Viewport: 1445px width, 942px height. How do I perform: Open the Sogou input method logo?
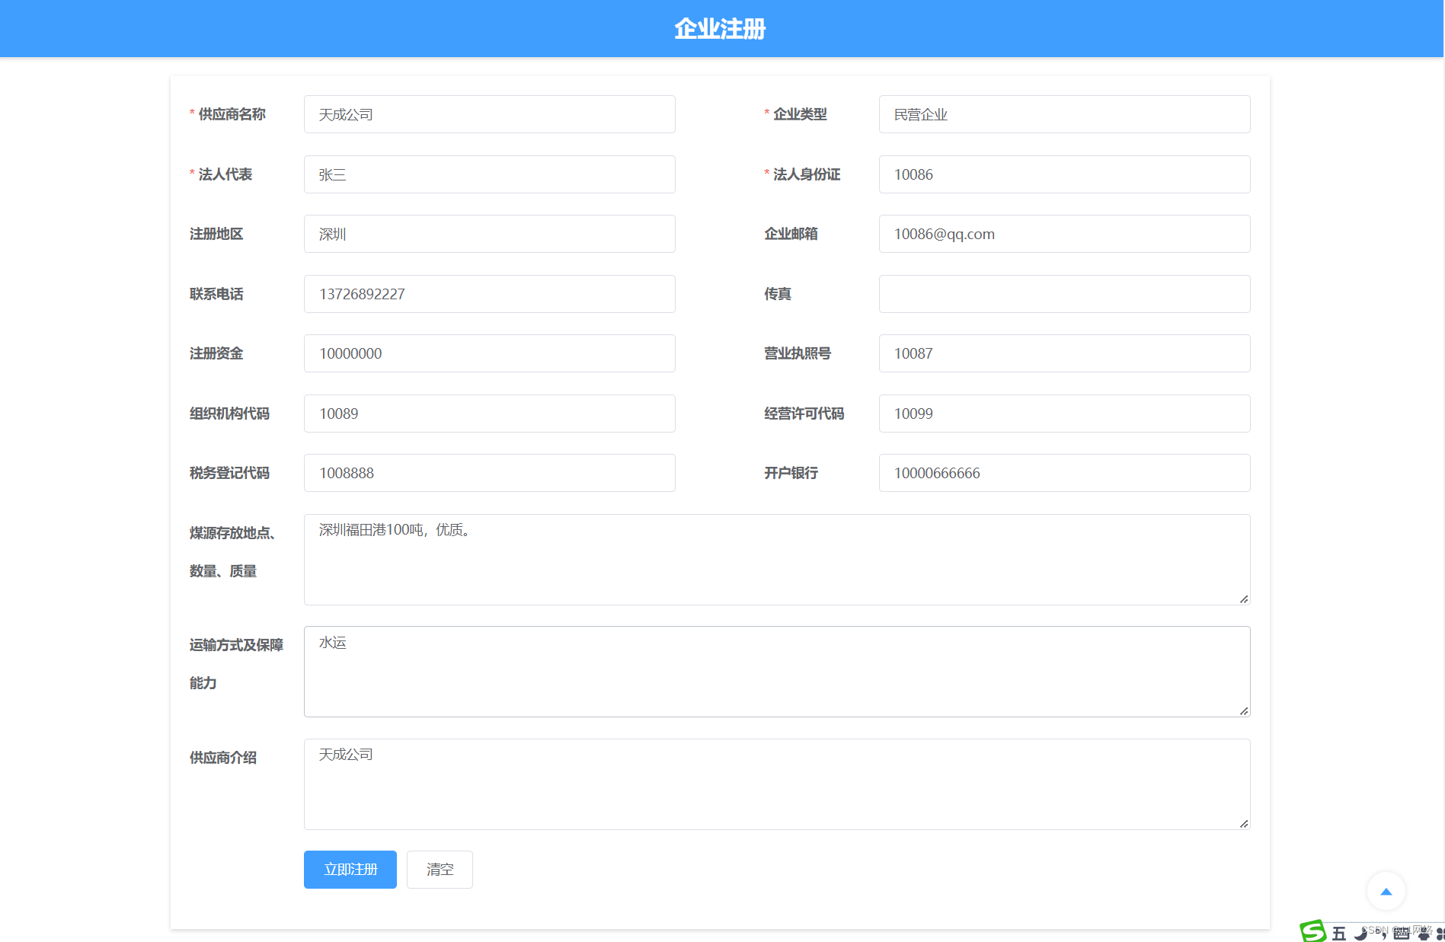1313,931
